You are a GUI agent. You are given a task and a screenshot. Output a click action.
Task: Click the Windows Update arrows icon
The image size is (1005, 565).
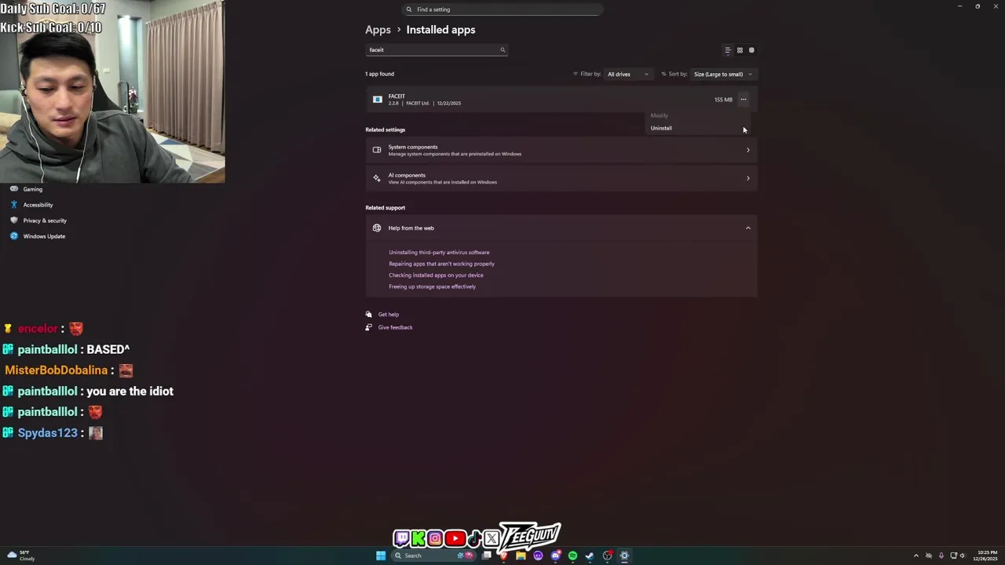pos(13,236)
